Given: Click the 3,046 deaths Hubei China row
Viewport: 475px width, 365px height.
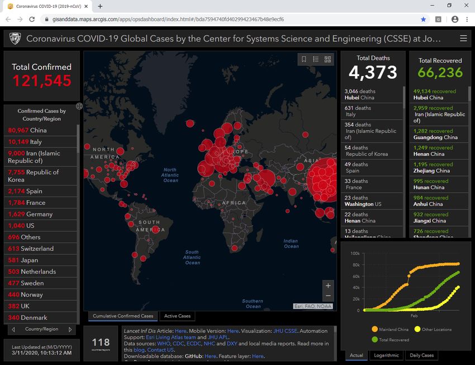Looking at the screenshot, I should coord(372,94).
